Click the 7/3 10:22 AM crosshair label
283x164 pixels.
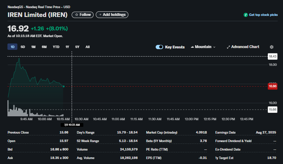72,125
